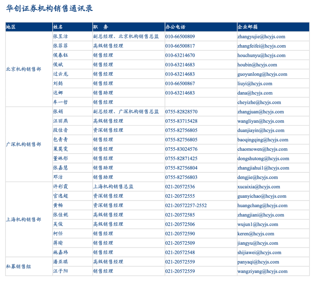Click phone number 021-20572590

[x=180, y=234]
